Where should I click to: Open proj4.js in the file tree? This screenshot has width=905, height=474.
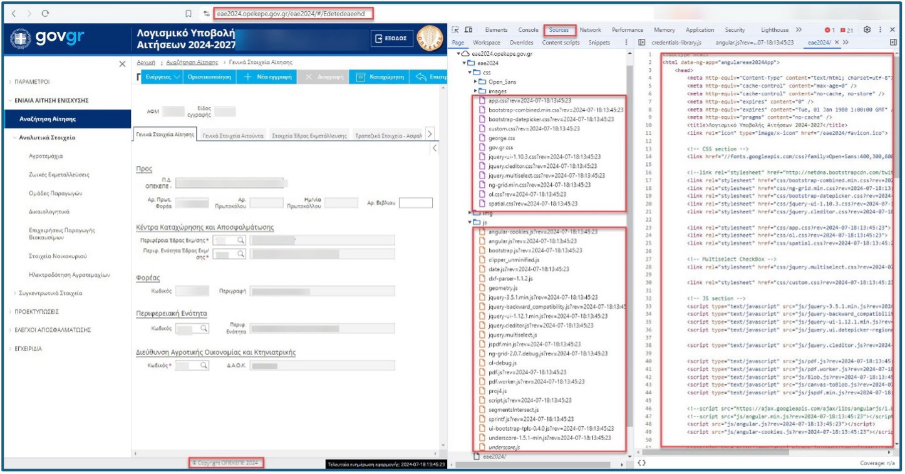tap(497, 391)
